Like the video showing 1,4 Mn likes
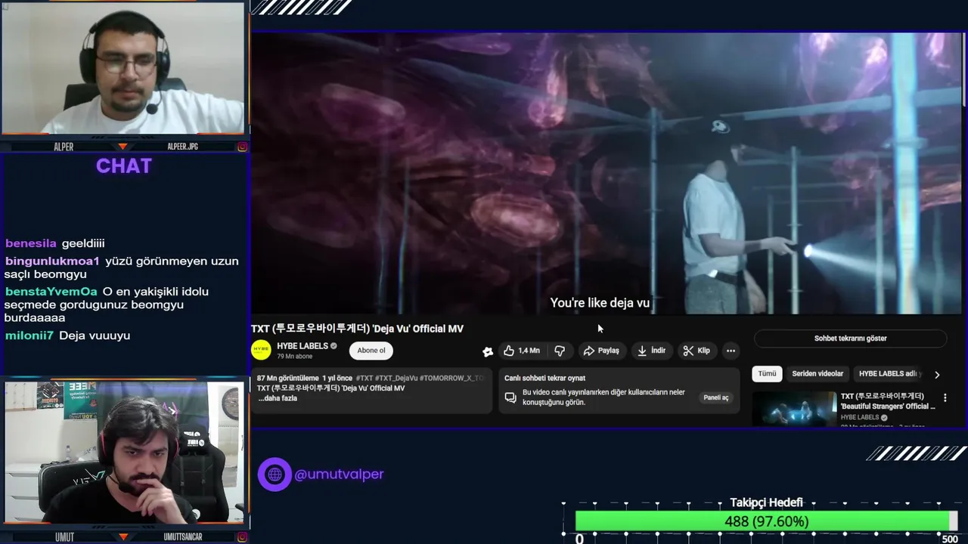This screenshot has width=968, height=544. (x=522, y=351)
